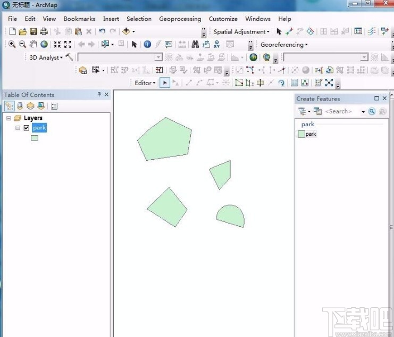394x337 pixels.
Task: Click the Go To XY icon
Action: (x=216, y=45)
